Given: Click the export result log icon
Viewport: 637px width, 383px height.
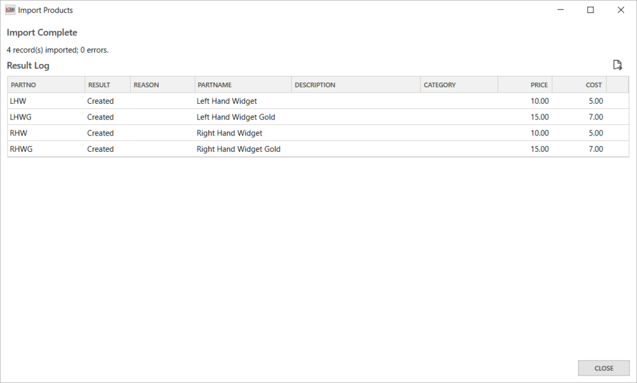Looking at the screenshot, I should 617,65.
